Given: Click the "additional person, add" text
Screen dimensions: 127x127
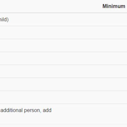Looking at the screenshot, I should (26, 110).
